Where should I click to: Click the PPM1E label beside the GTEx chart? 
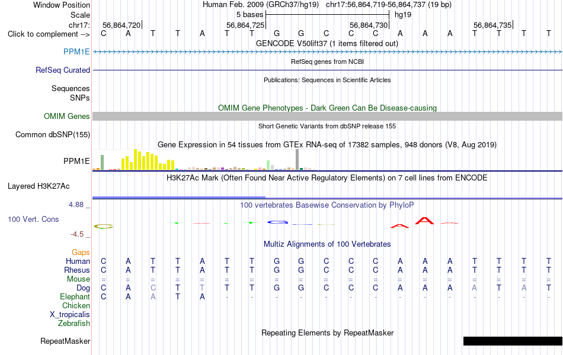pyautogui.click(x=76, y=162)
